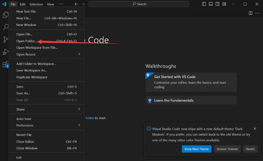Choose Add Folder to Workspace...

(46, 64)
